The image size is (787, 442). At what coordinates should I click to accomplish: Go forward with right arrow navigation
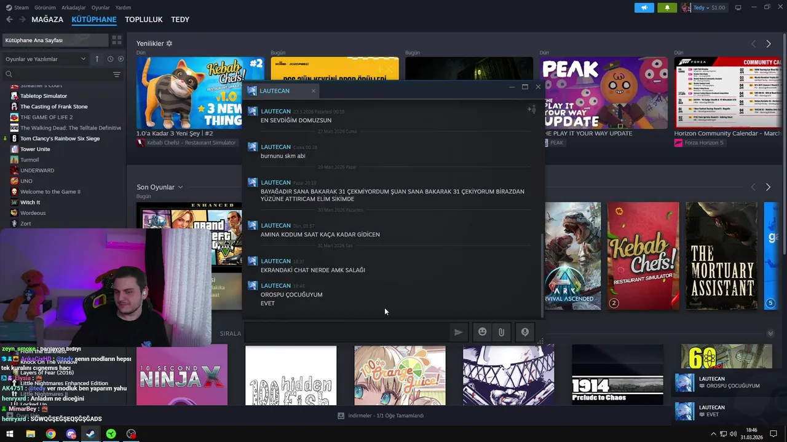coord(22,20)
